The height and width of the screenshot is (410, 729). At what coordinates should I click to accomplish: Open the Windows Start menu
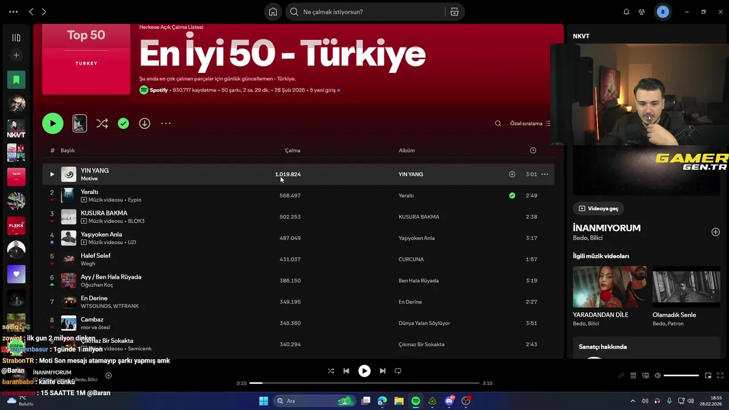click(x=264, y=401)
